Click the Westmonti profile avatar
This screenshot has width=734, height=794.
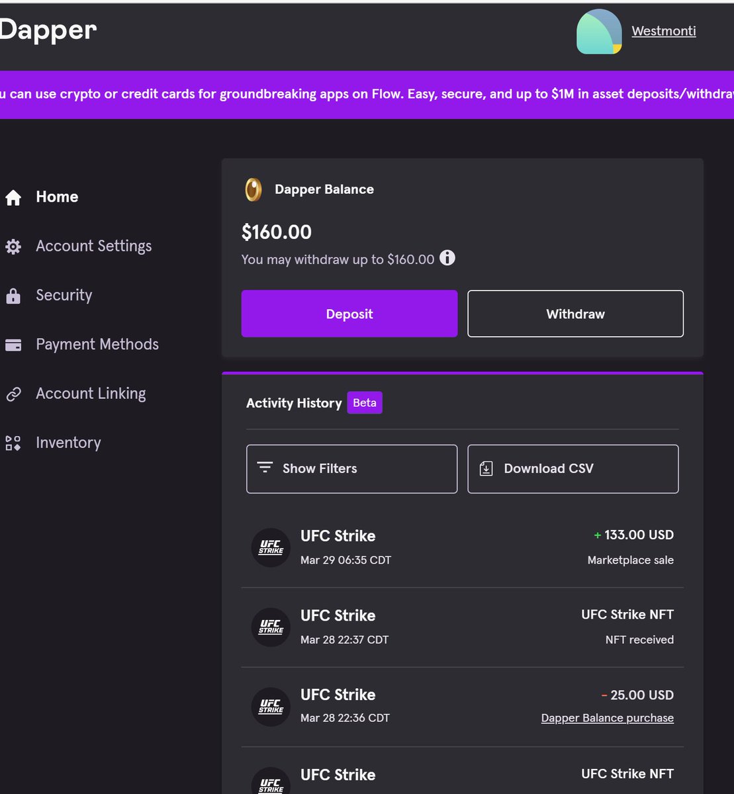599,31
